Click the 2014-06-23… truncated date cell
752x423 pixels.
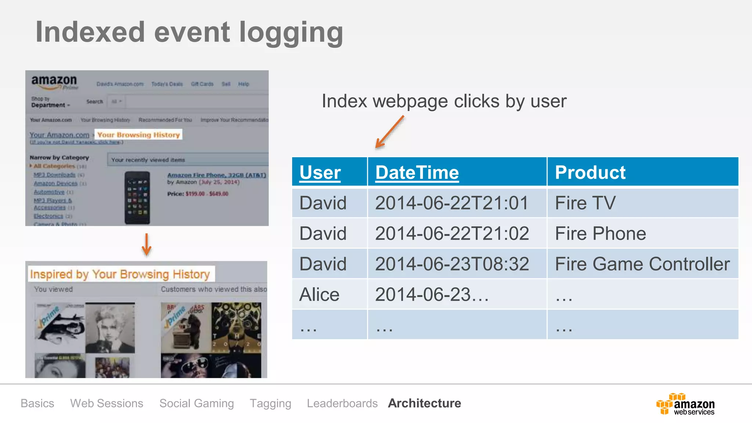coord(457,294)
